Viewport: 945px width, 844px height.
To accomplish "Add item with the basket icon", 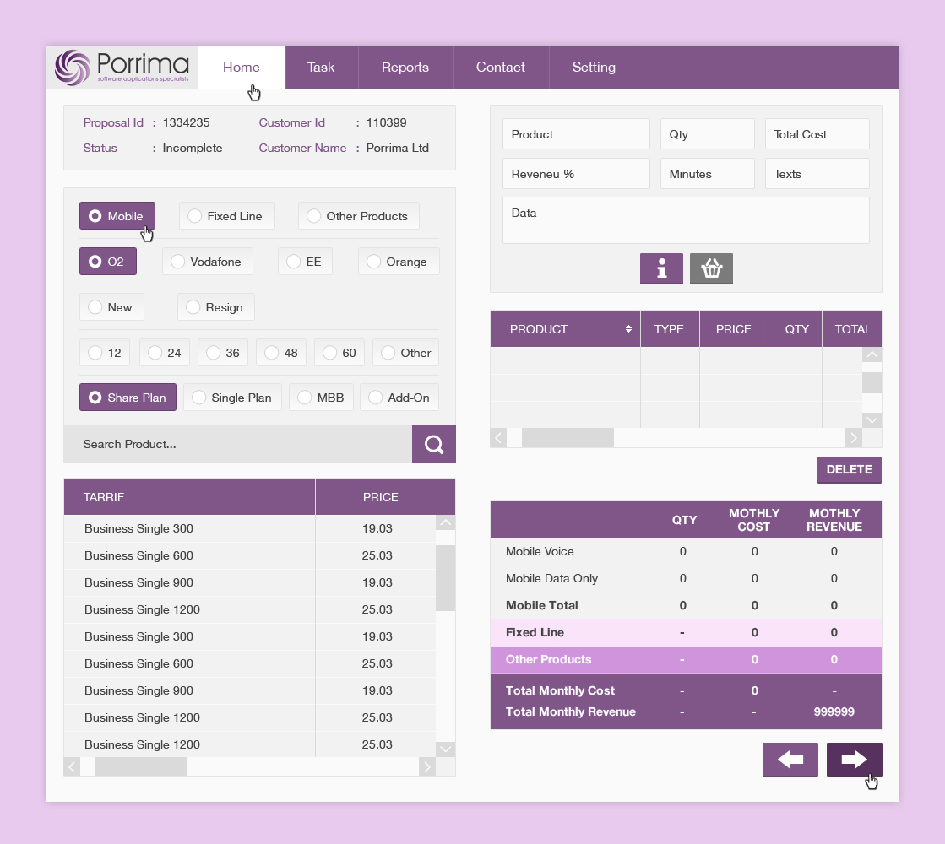I will [711, 268].
